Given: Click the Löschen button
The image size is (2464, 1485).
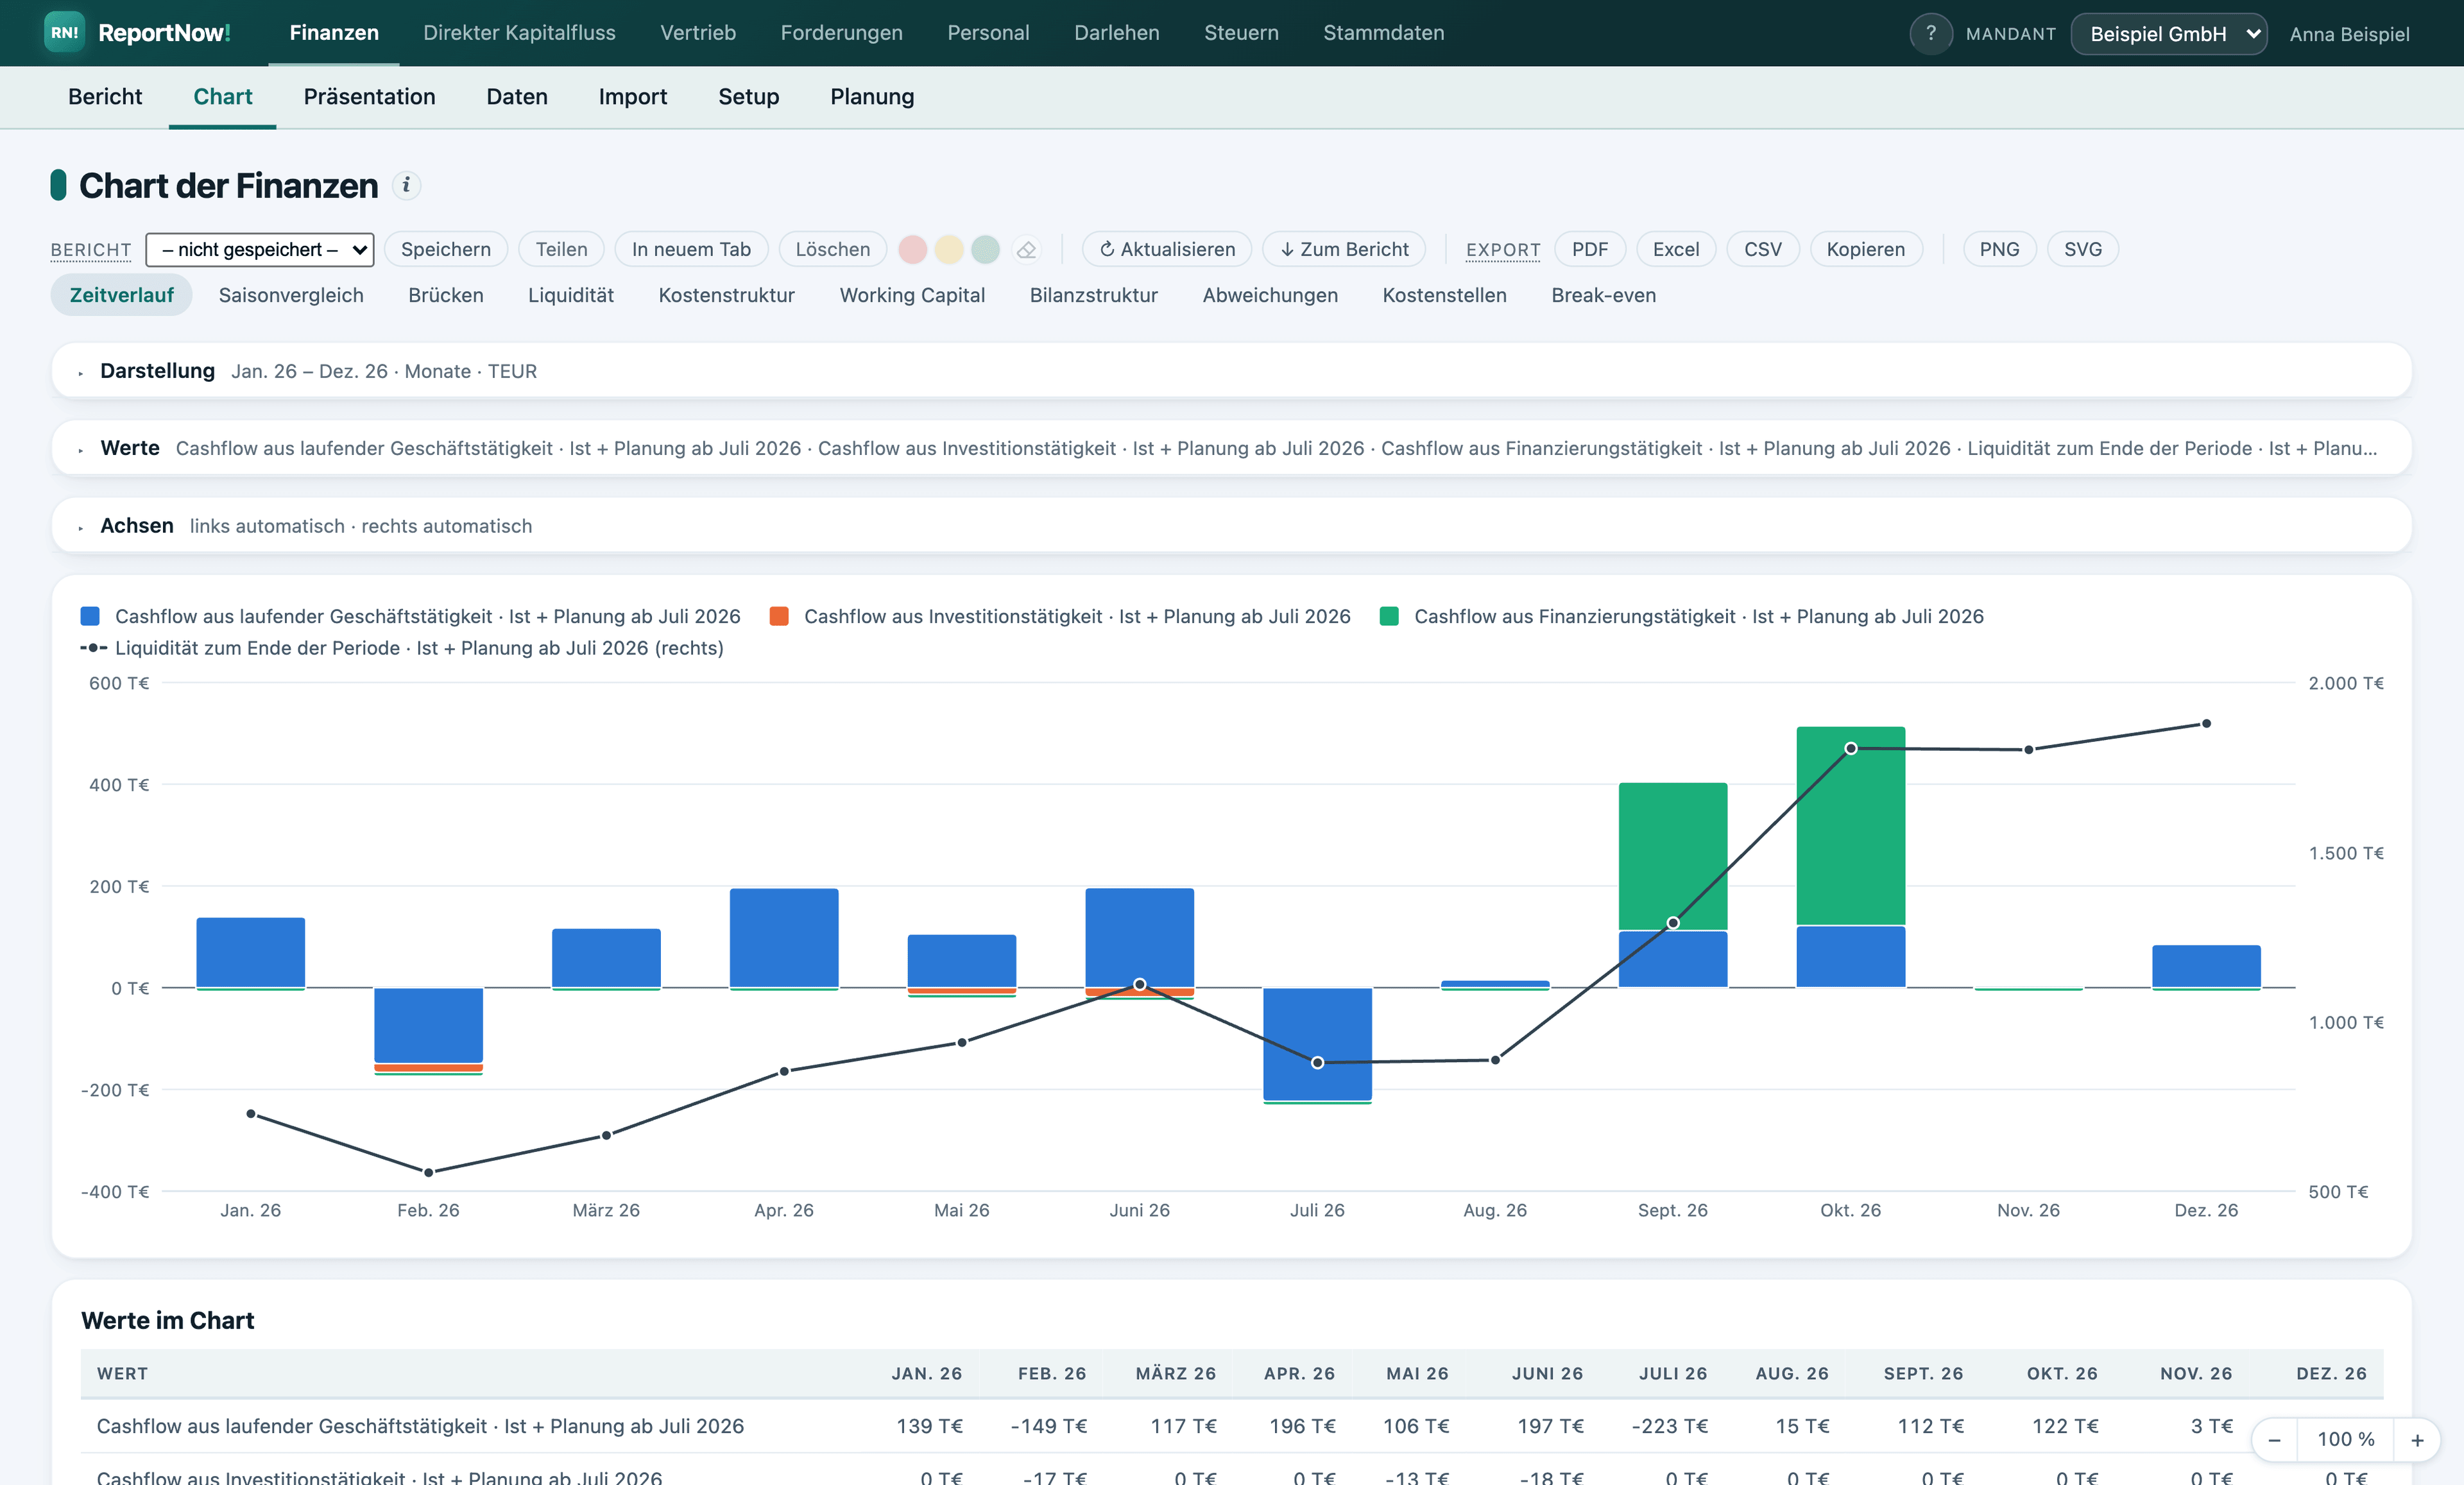Looking at the screenshot, I should point(832,249).
